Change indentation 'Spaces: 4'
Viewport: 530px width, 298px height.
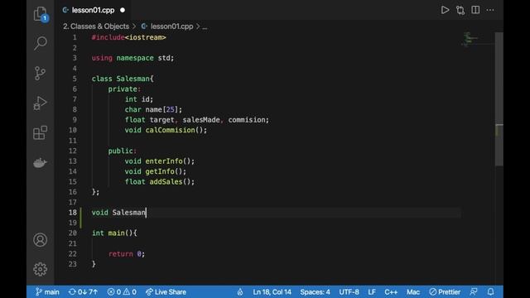[315, 292]
